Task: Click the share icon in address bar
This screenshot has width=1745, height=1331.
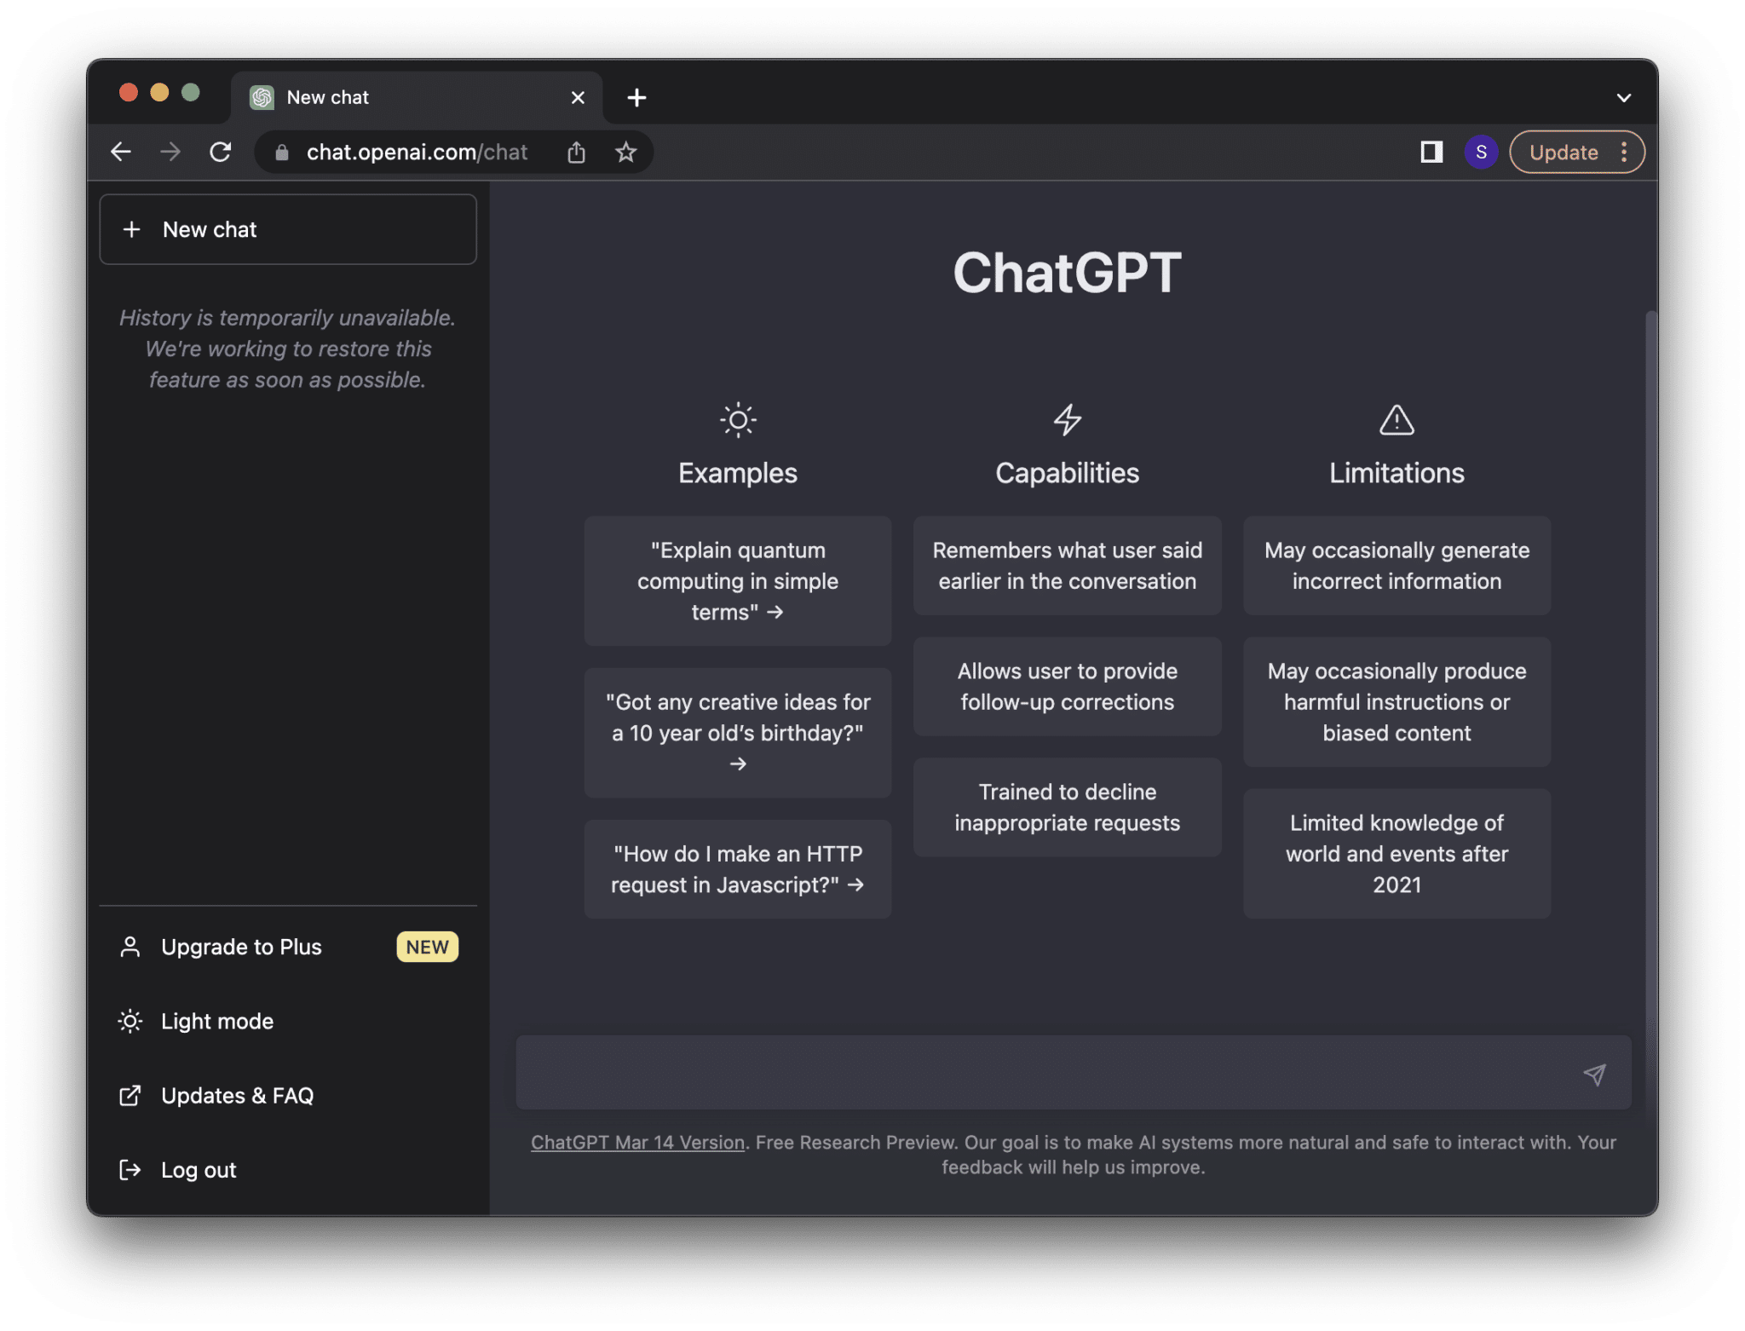Action: [x=577, y=152]
